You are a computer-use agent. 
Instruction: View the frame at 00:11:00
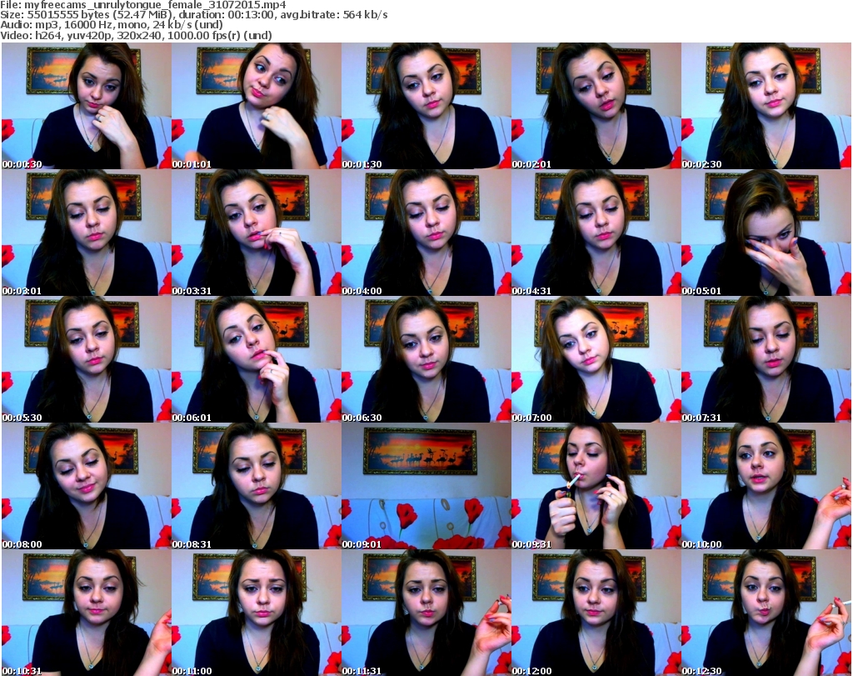point(257,613)
